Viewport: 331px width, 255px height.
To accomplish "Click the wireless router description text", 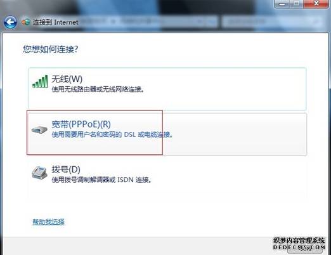I will coord(98,89).
